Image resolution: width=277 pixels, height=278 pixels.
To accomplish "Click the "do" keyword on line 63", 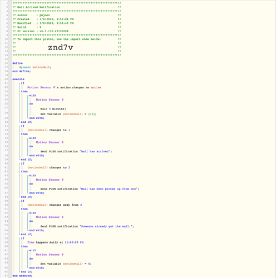I will click(31, 259).
